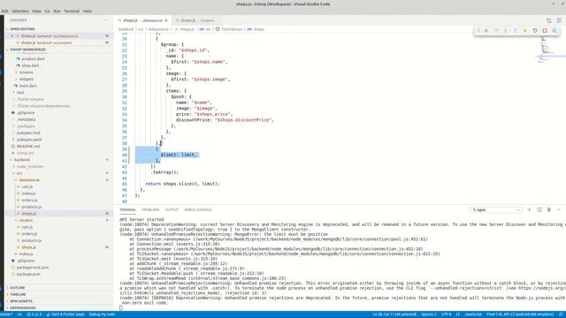Screen dimensions: 566x318
Task: Open main.dart in the explorer
Action: pyautogui.click(x=27, y=86)
